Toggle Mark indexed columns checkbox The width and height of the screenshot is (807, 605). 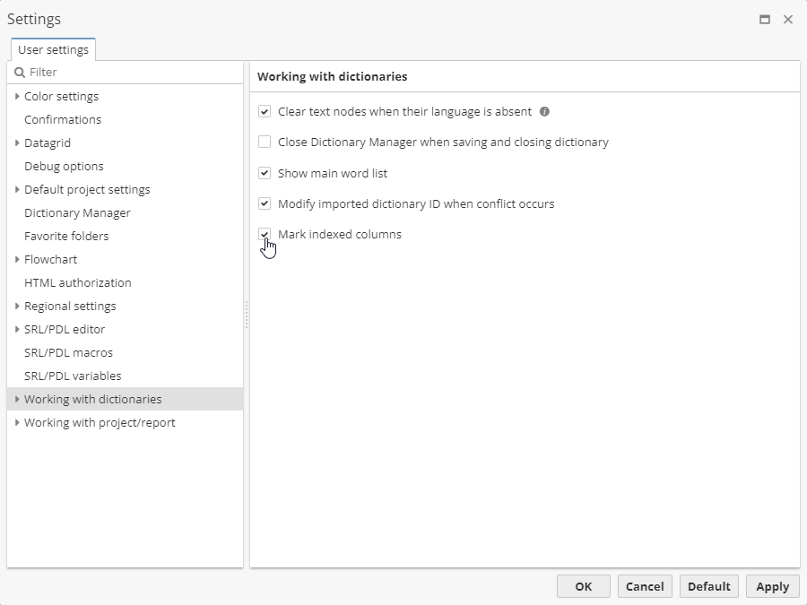pyautogui.click(x=265, y=234)
